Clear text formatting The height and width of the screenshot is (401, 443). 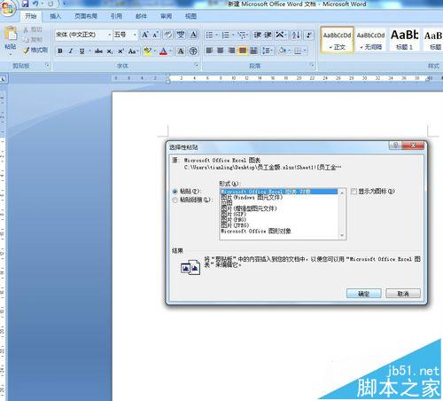167,35
